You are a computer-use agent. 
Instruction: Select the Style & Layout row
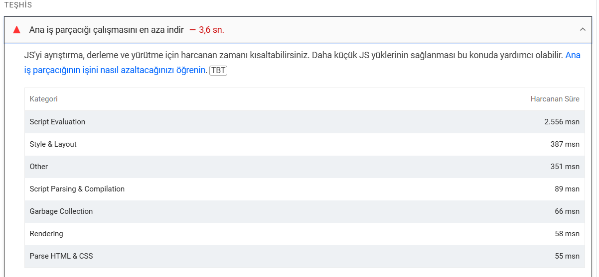pos(304,144)
